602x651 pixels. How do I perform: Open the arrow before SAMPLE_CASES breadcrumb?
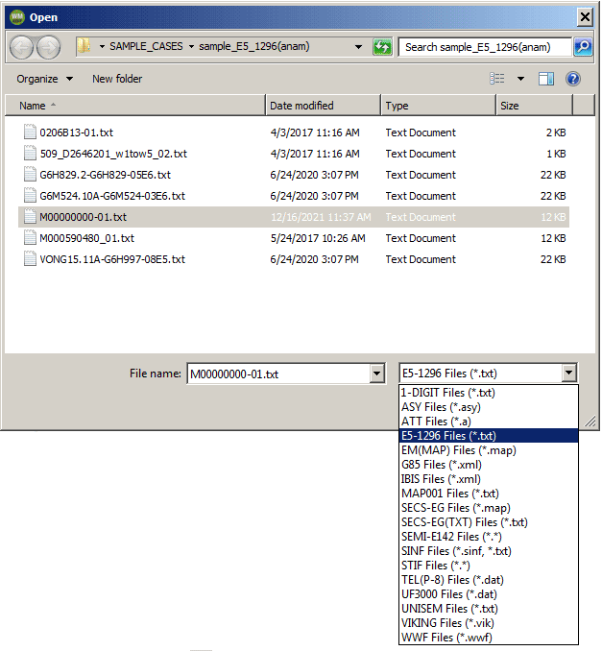[x=102, y=46]
